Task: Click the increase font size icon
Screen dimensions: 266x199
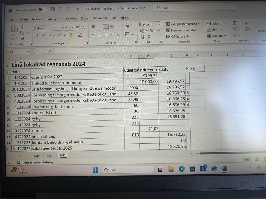Action: (x=78, y=27)
